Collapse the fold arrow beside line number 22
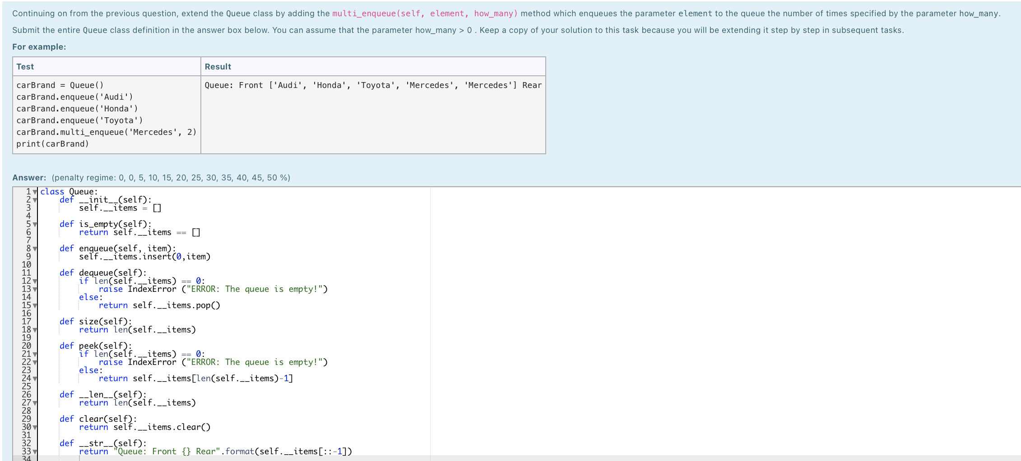This screenshot has width=1021, height=461. pyautogui.click(x=35, y=363)
